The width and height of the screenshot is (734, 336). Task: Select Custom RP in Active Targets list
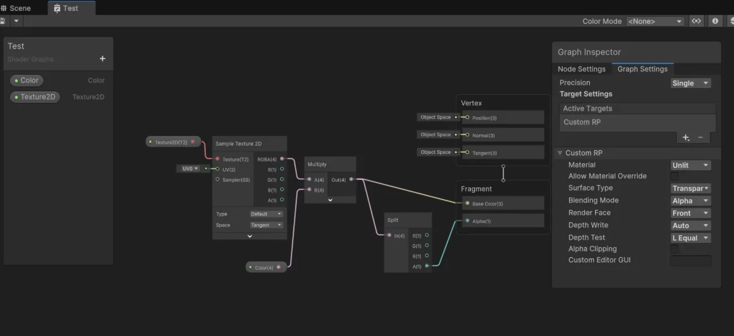(637, 122)
